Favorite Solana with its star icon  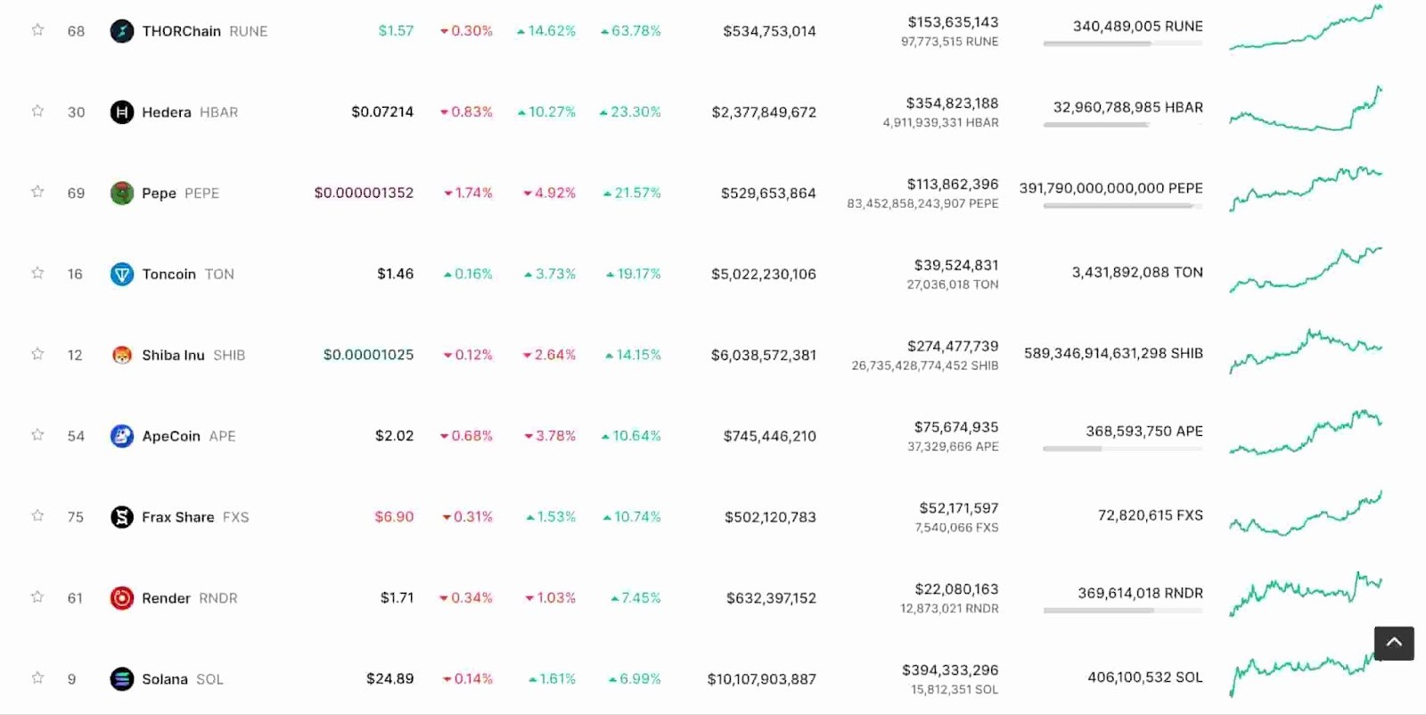[x=37, y=678]
